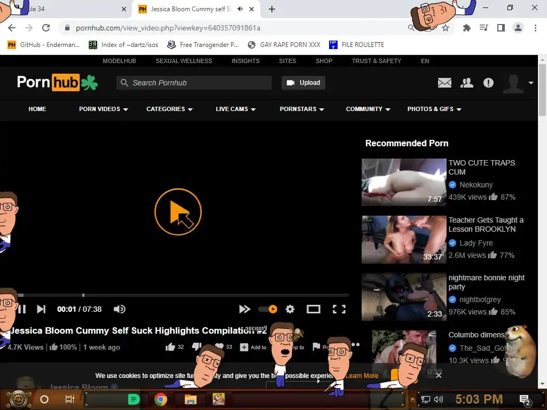This screenshot has height=410, width=547.
Task: Open a new browser tab
Action: point(272,9)
